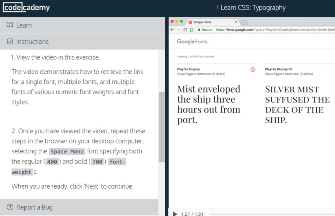Click the Instructions checkmark icon

coord(10,41)
